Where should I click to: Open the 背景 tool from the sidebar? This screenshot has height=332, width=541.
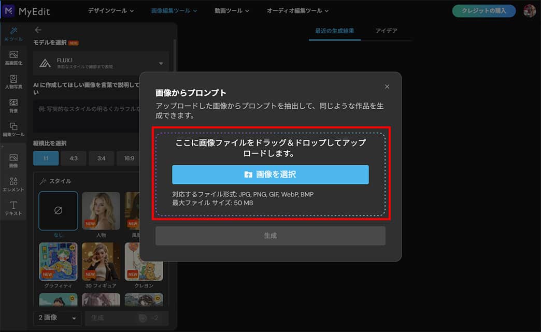pos(13,105)
